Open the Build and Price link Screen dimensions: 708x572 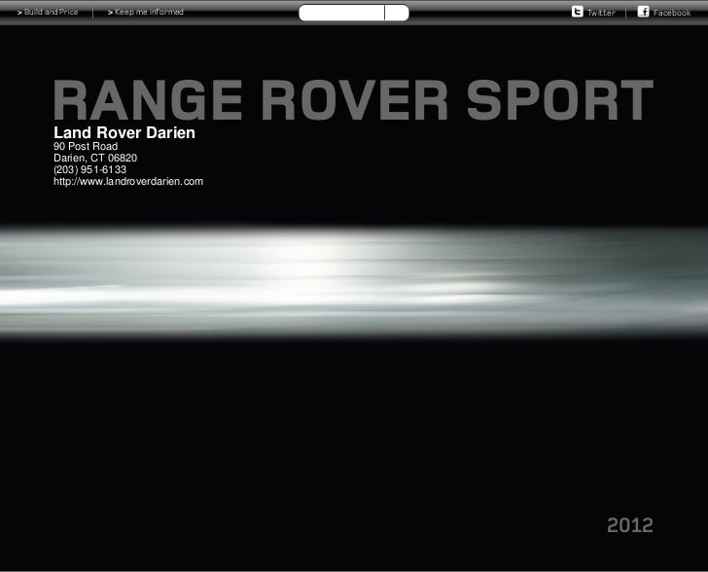48,13
